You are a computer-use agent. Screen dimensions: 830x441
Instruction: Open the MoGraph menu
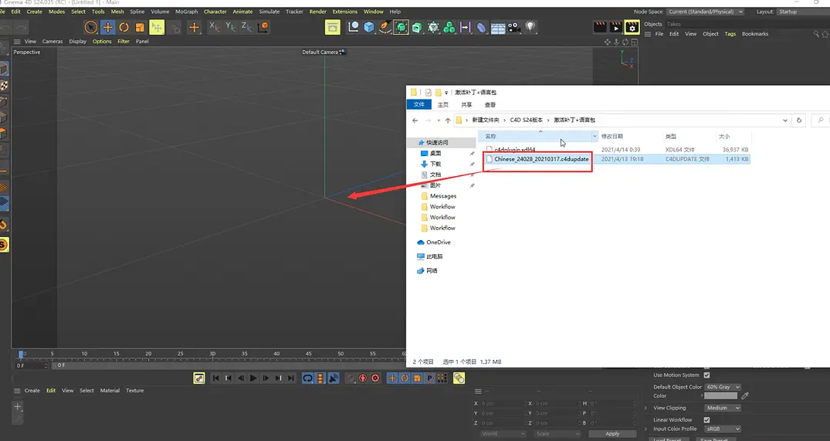coord(186,12)
